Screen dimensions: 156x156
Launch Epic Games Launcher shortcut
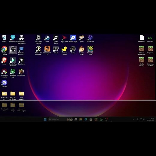coord(39,39)
